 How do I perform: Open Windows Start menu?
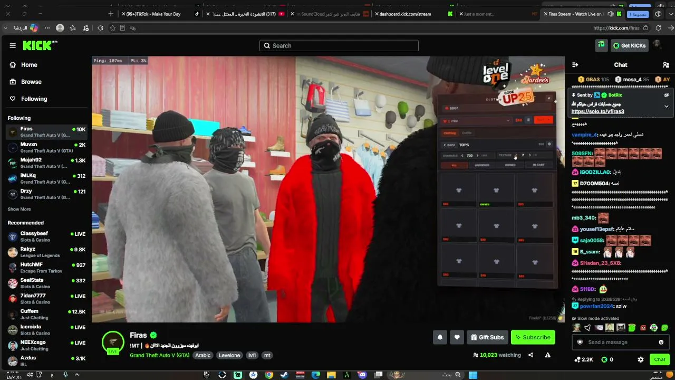[x=473, y=375]
